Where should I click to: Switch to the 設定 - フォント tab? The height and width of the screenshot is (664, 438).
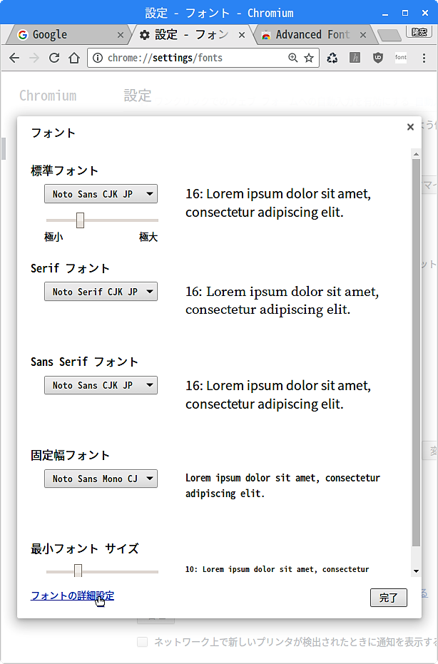(x=189, y=35)
